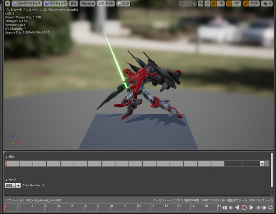Select the translate gizmo mode

182,3
